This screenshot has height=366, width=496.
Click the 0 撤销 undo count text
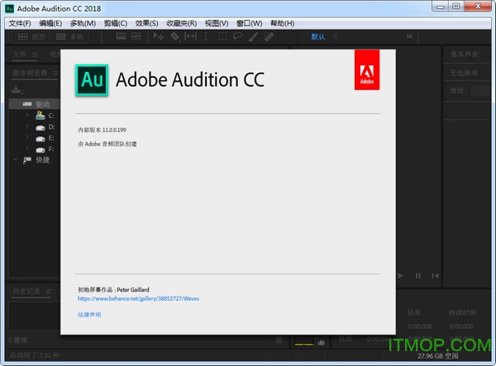(x=17, y=340)
